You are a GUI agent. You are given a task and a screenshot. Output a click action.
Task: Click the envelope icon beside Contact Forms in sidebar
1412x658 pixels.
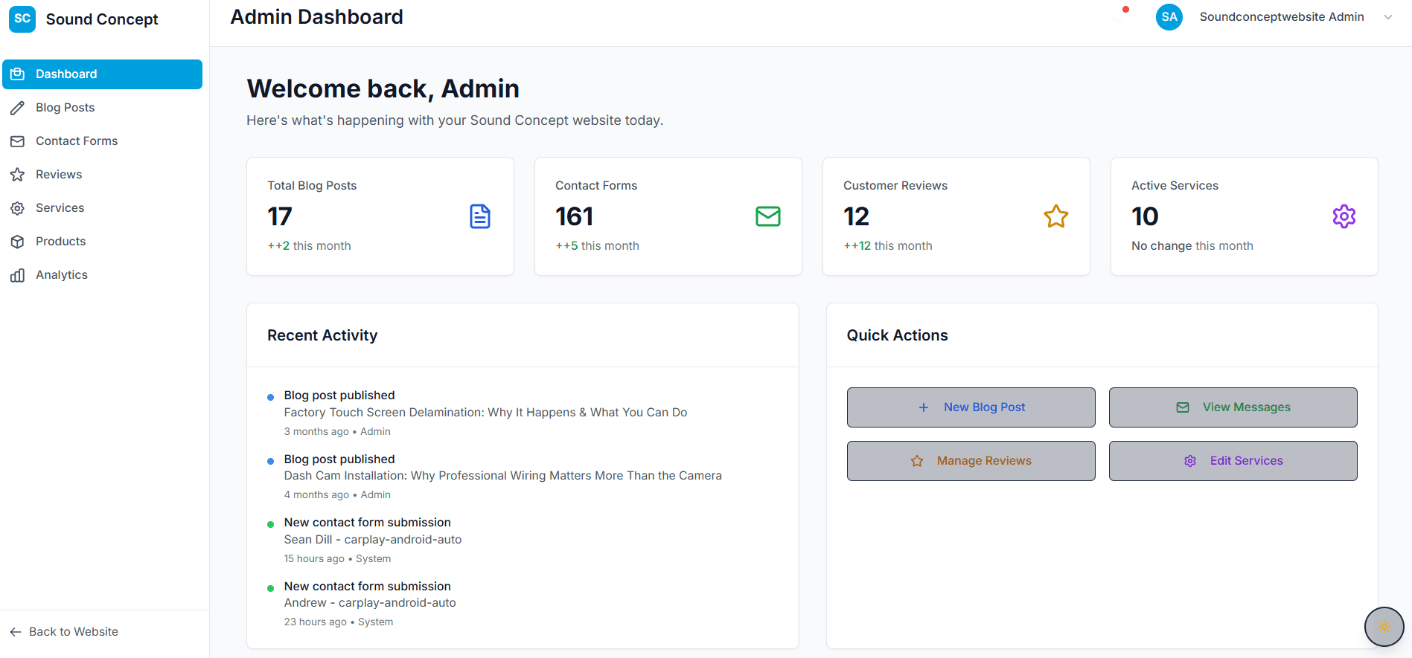tap(17, 141)
